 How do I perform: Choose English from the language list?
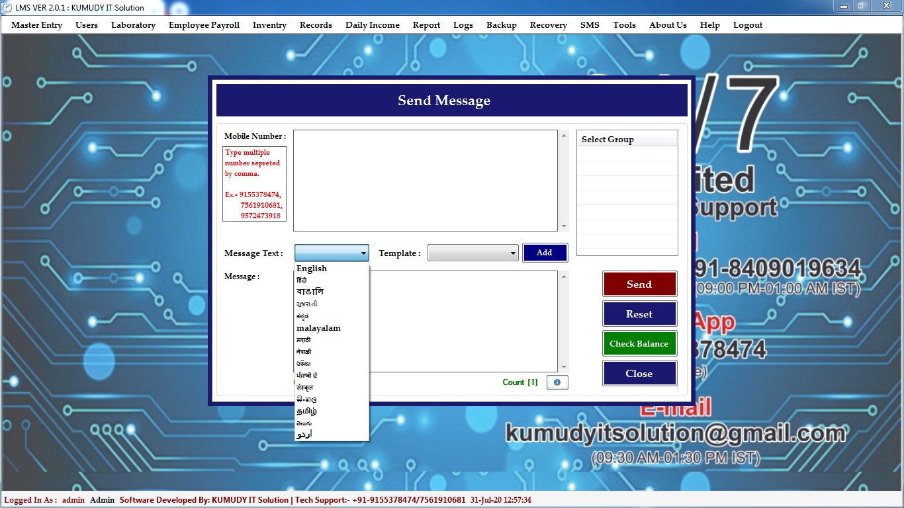pos(312,269)
